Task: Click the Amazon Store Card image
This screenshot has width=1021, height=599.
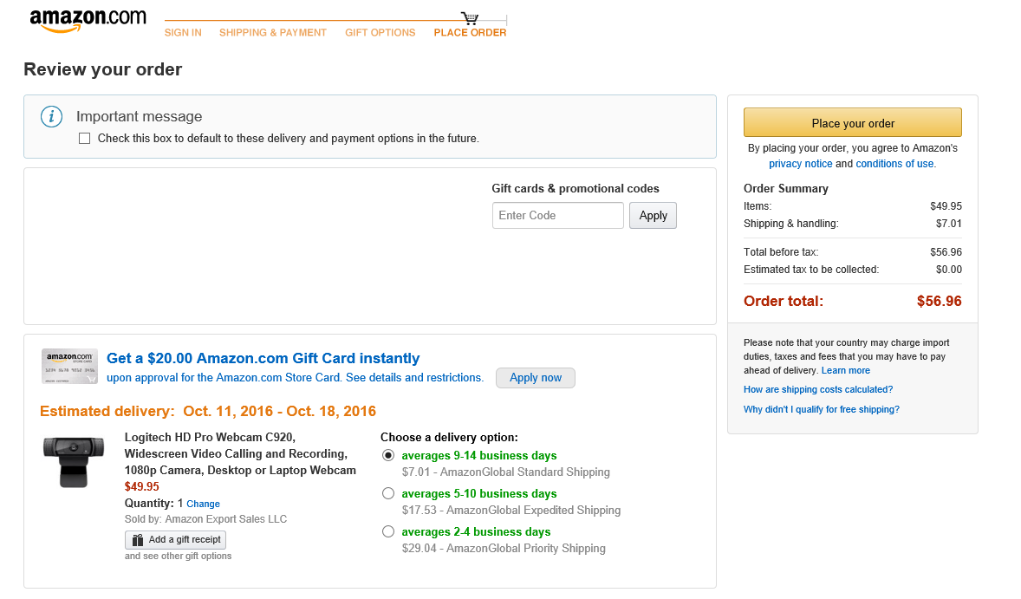Action: pos(69,367)
